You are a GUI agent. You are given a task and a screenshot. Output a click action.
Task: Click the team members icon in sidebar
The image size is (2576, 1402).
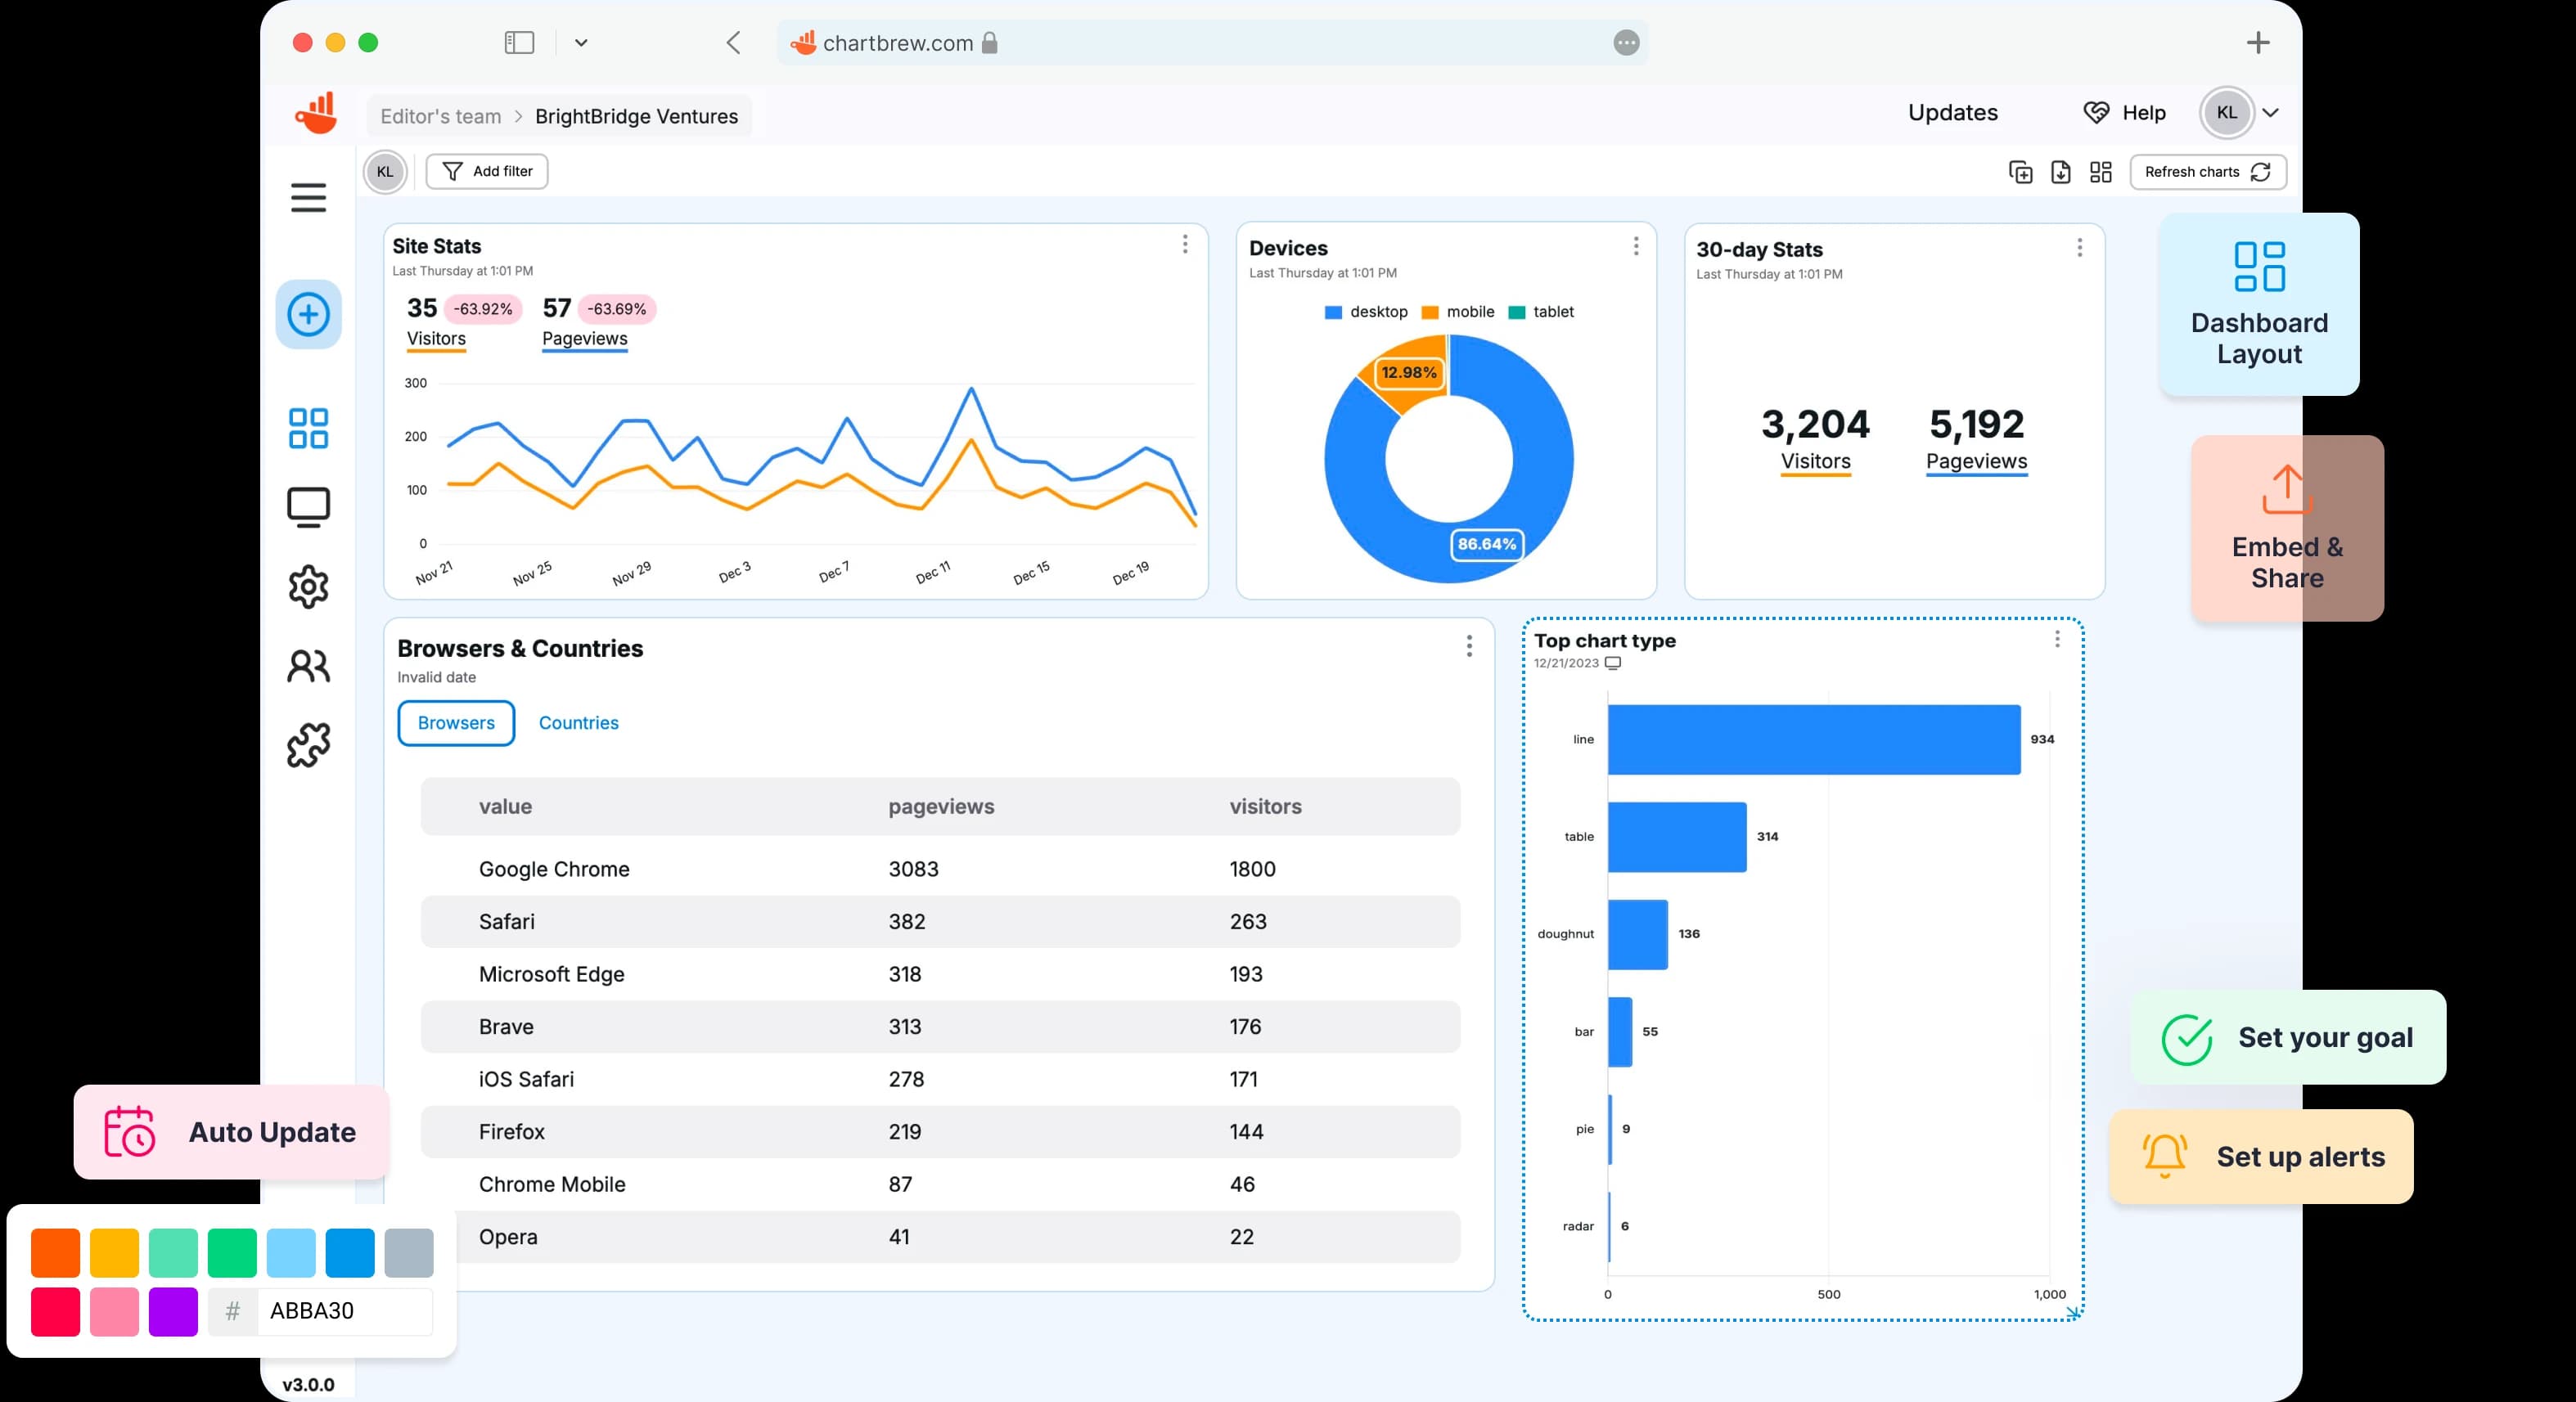click(x=309, y=668)
